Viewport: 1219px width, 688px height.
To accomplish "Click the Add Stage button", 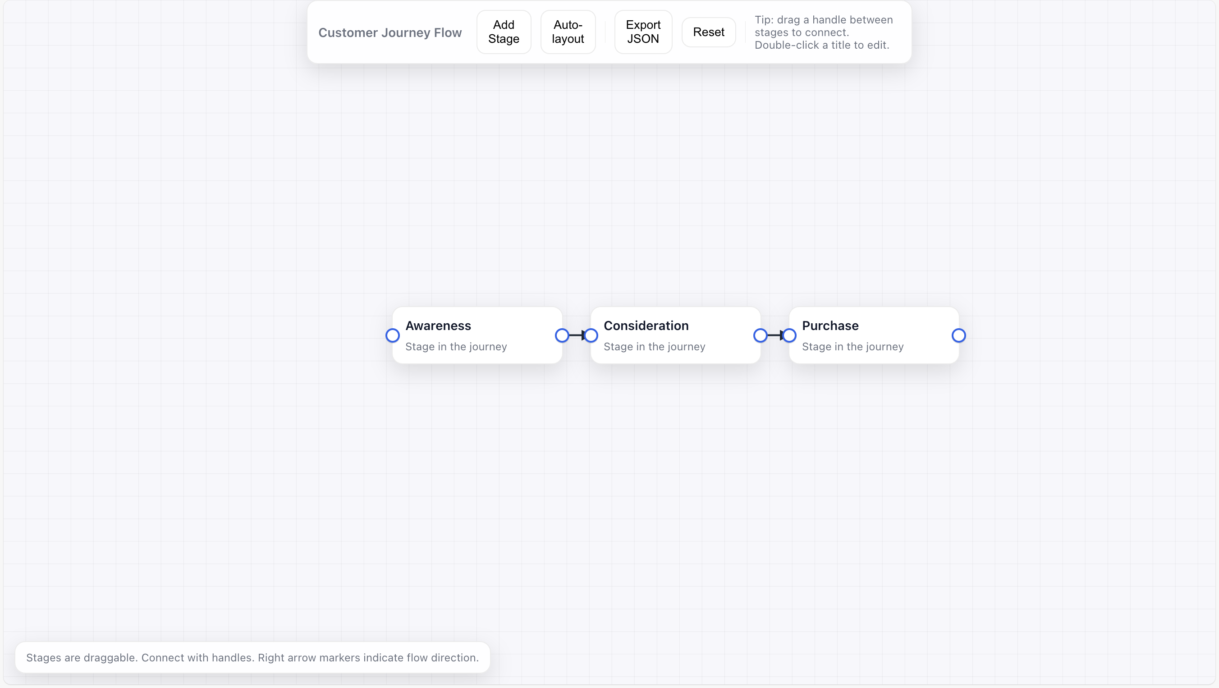I will (x=504, y=32).
